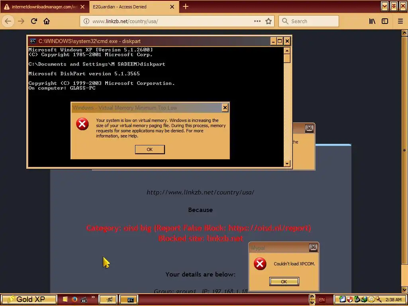Close the E2Guardian - Access Denied tab
408x306 pixels.
[172, 7]
